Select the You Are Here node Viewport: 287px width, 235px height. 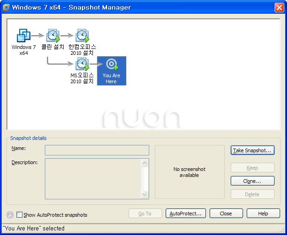pyautogui.click(x=112, y=71)
